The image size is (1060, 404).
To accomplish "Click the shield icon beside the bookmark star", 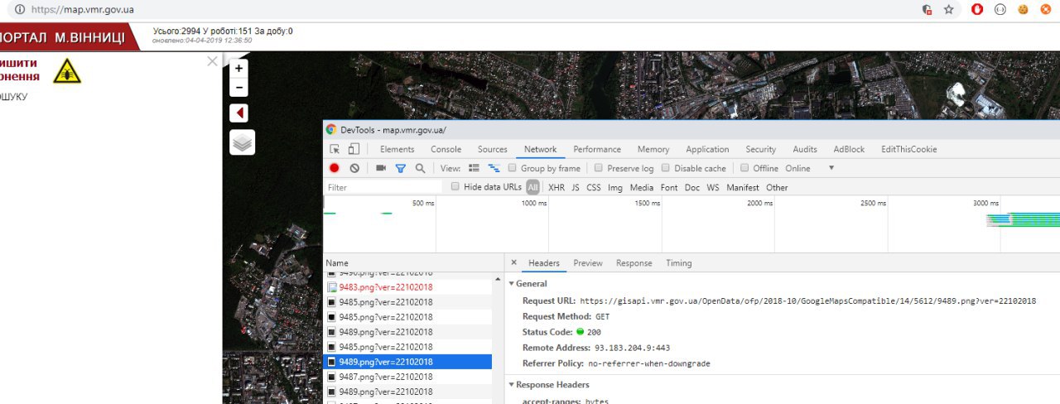I will coord(927,10).
